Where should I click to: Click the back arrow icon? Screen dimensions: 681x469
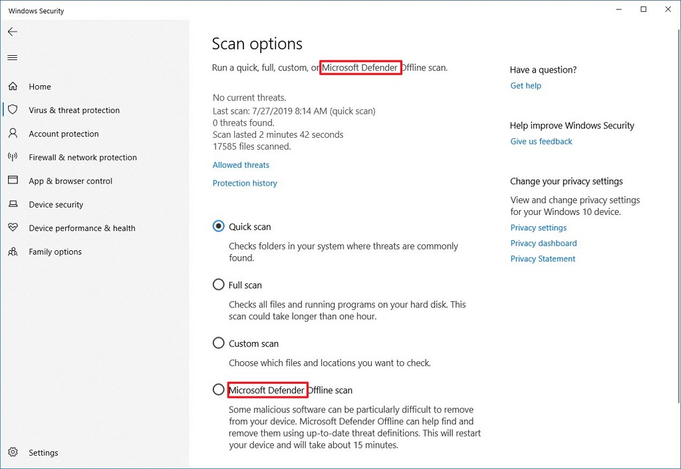point(13,31)
